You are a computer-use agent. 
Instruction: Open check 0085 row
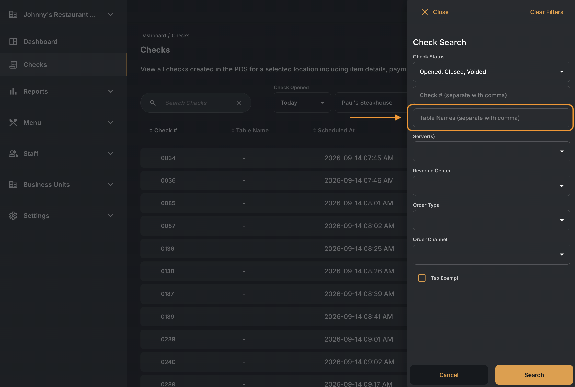click(x=273, y=203)
